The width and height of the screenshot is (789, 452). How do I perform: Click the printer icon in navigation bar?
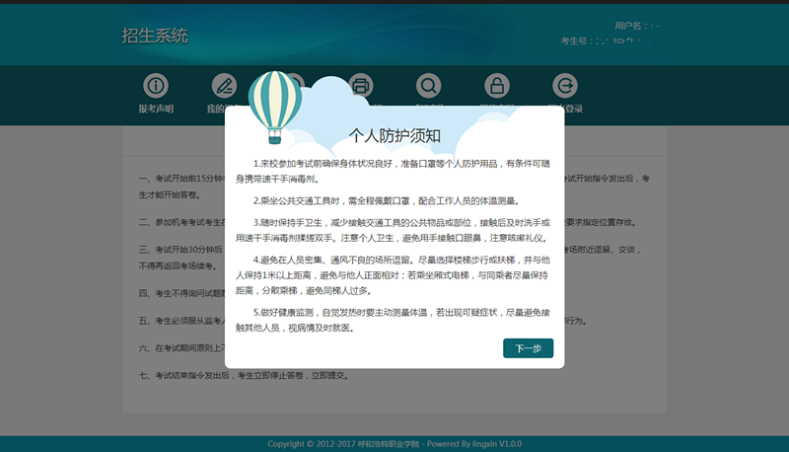click(361, 83)
